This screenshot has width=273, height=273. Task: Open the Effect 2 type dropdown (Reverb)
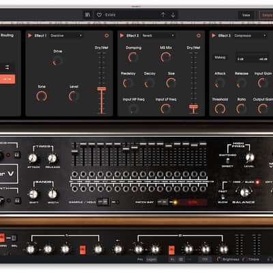pyautogui.click(x=158, y=35)
